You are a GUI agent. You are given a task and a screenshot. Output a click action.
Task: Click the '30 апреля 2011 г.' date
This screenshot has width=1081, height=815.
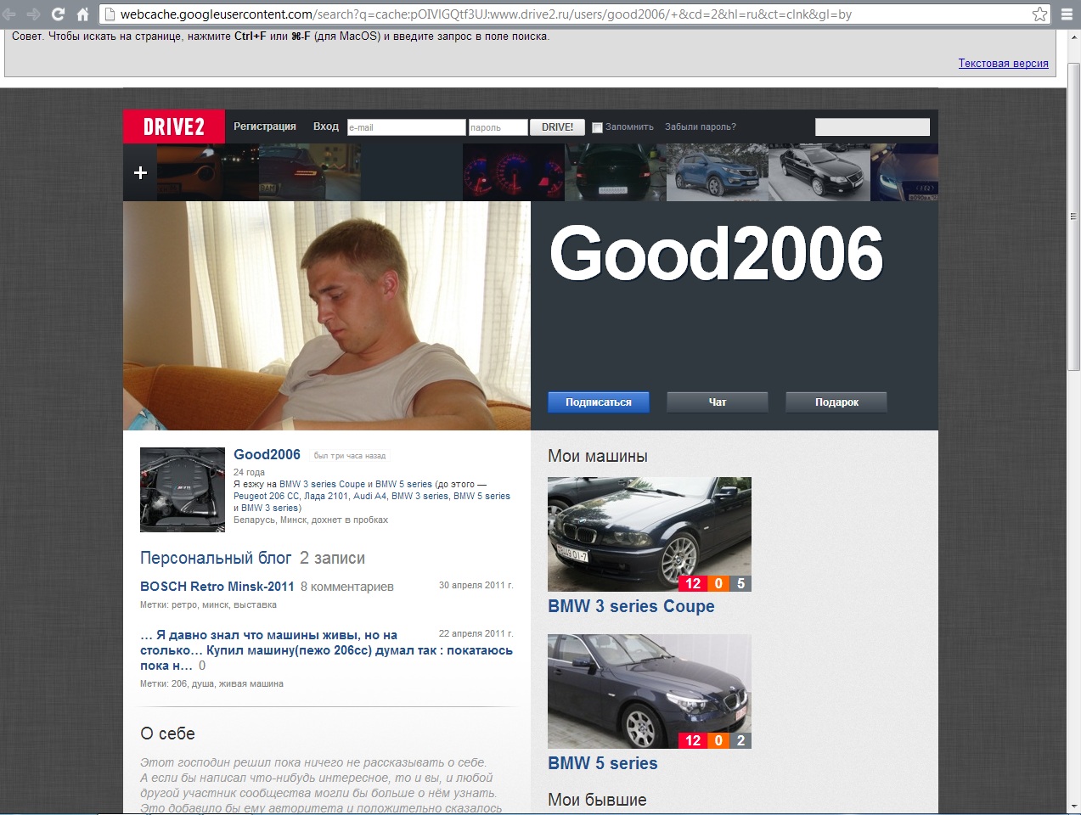coord(476,585)
